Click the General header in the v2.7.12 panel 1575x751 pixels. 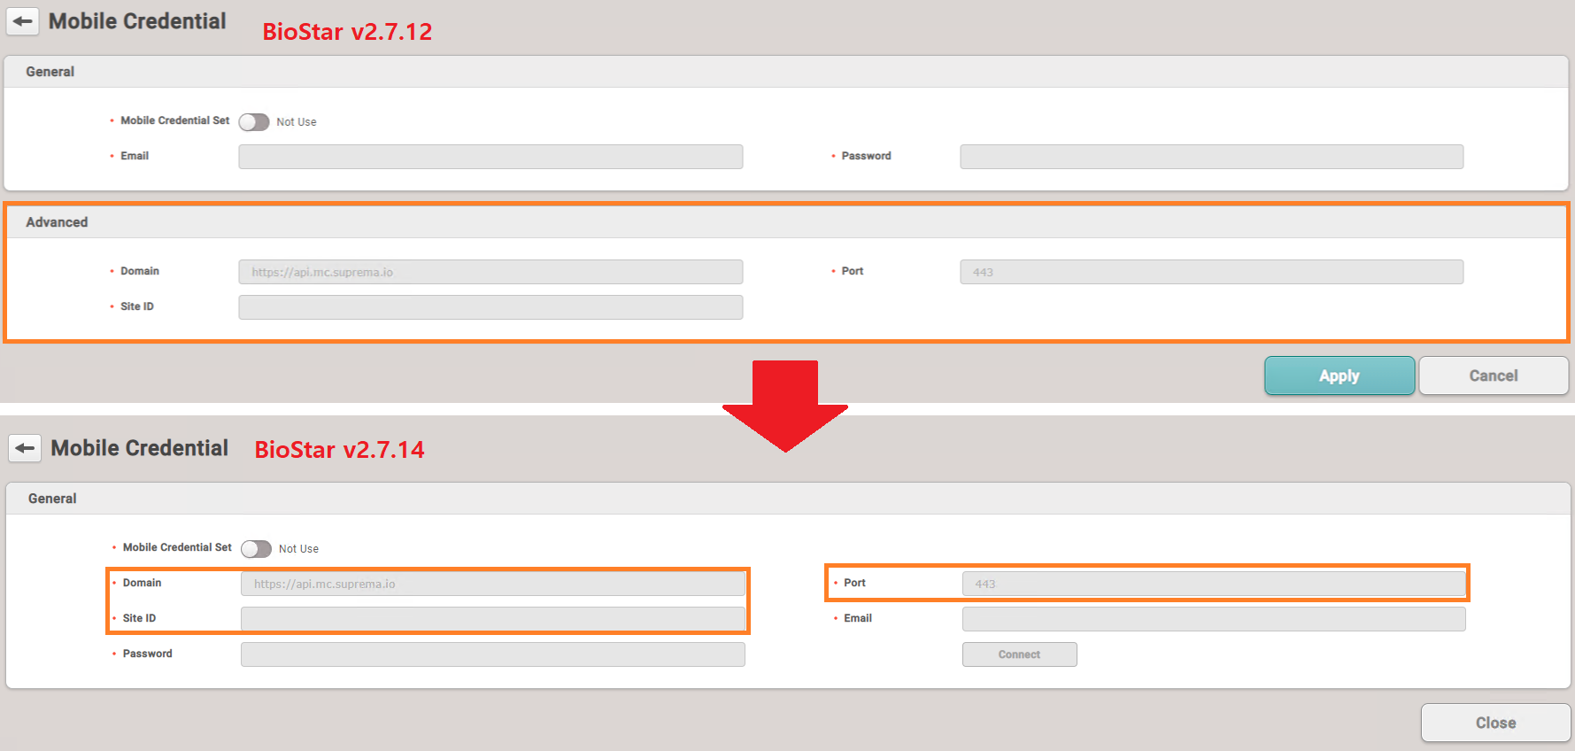[50, 72]
